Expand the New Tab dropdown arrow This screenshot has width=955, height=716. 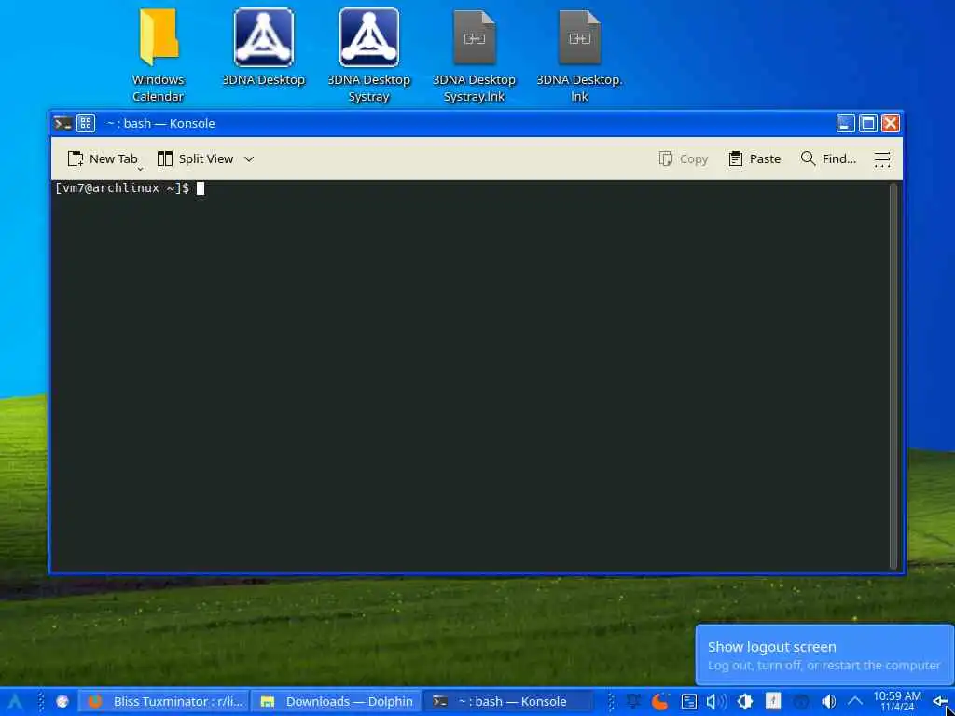click(141, 168)
